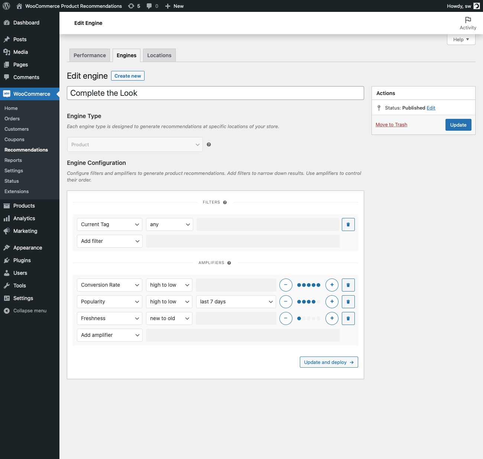Open the Add amplifier dropdown
Screen dimensions: 483x459
[109, 335]
